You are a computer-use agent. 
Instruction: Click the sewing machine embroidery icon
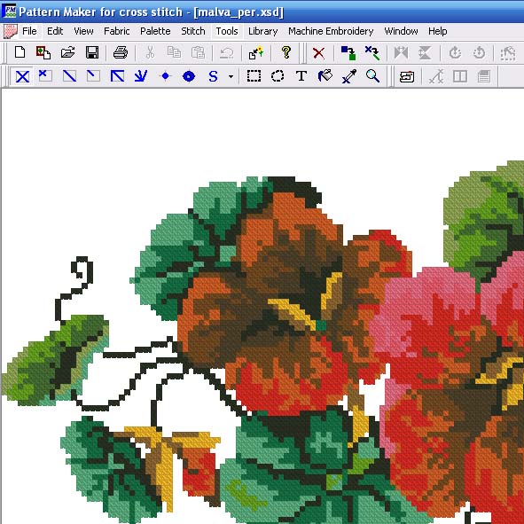click(407, 76)
